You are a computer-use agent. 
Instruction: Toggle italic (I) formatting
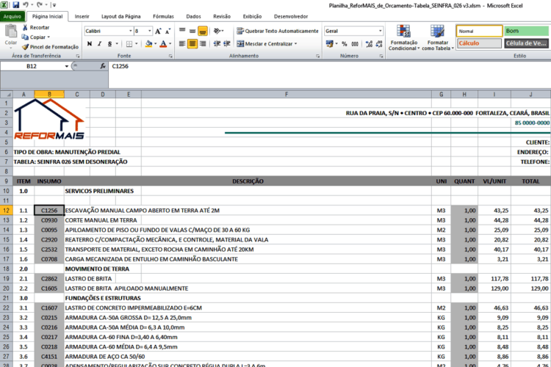(100, 43)
